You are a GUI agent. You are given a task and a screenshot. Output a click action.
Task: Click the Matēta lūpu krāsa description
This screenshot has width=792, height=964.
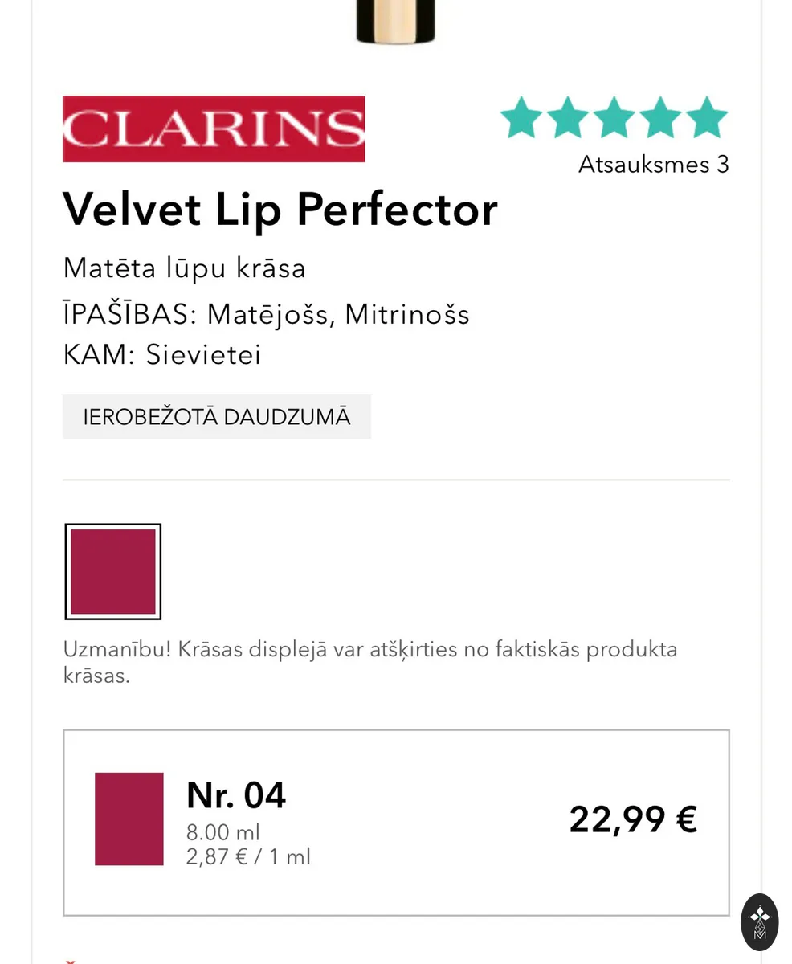pyautogui.click(x=185, y=268)
